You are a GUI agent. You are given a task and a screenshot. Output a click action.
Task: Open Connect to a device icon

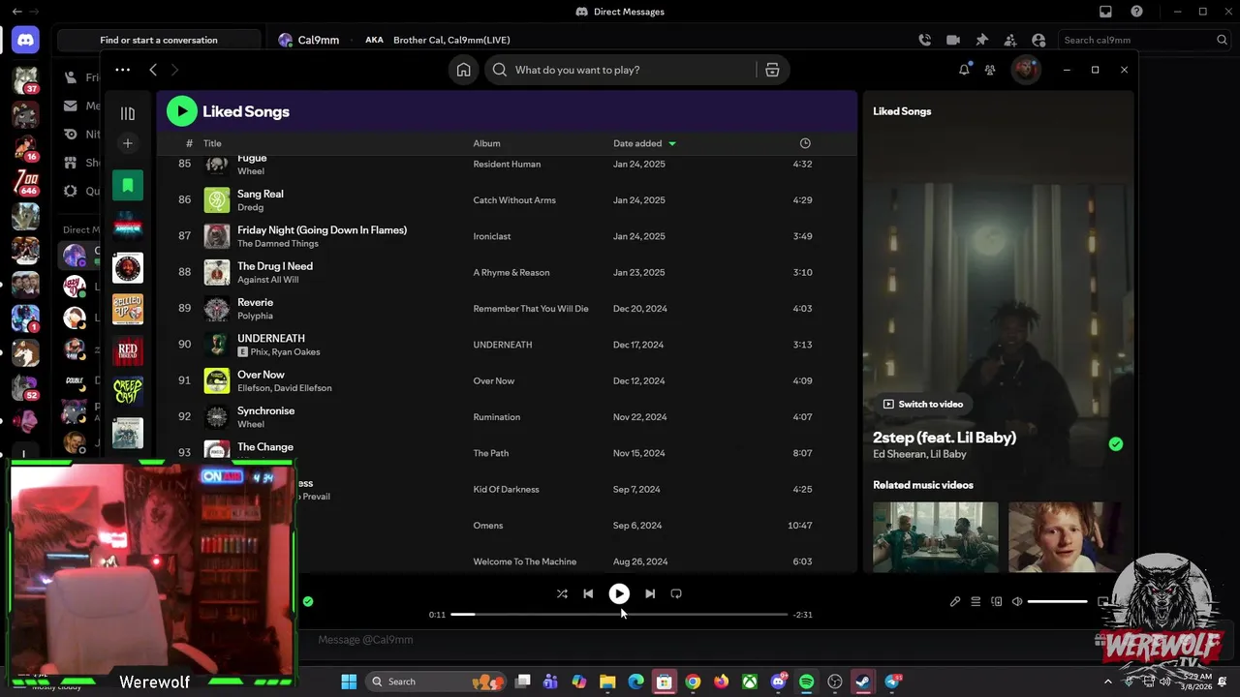click(996, 601)
